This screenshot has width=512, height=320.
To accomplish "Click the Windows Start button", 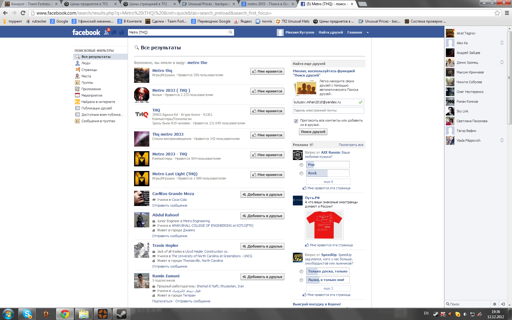I will (x=8, y=314).
